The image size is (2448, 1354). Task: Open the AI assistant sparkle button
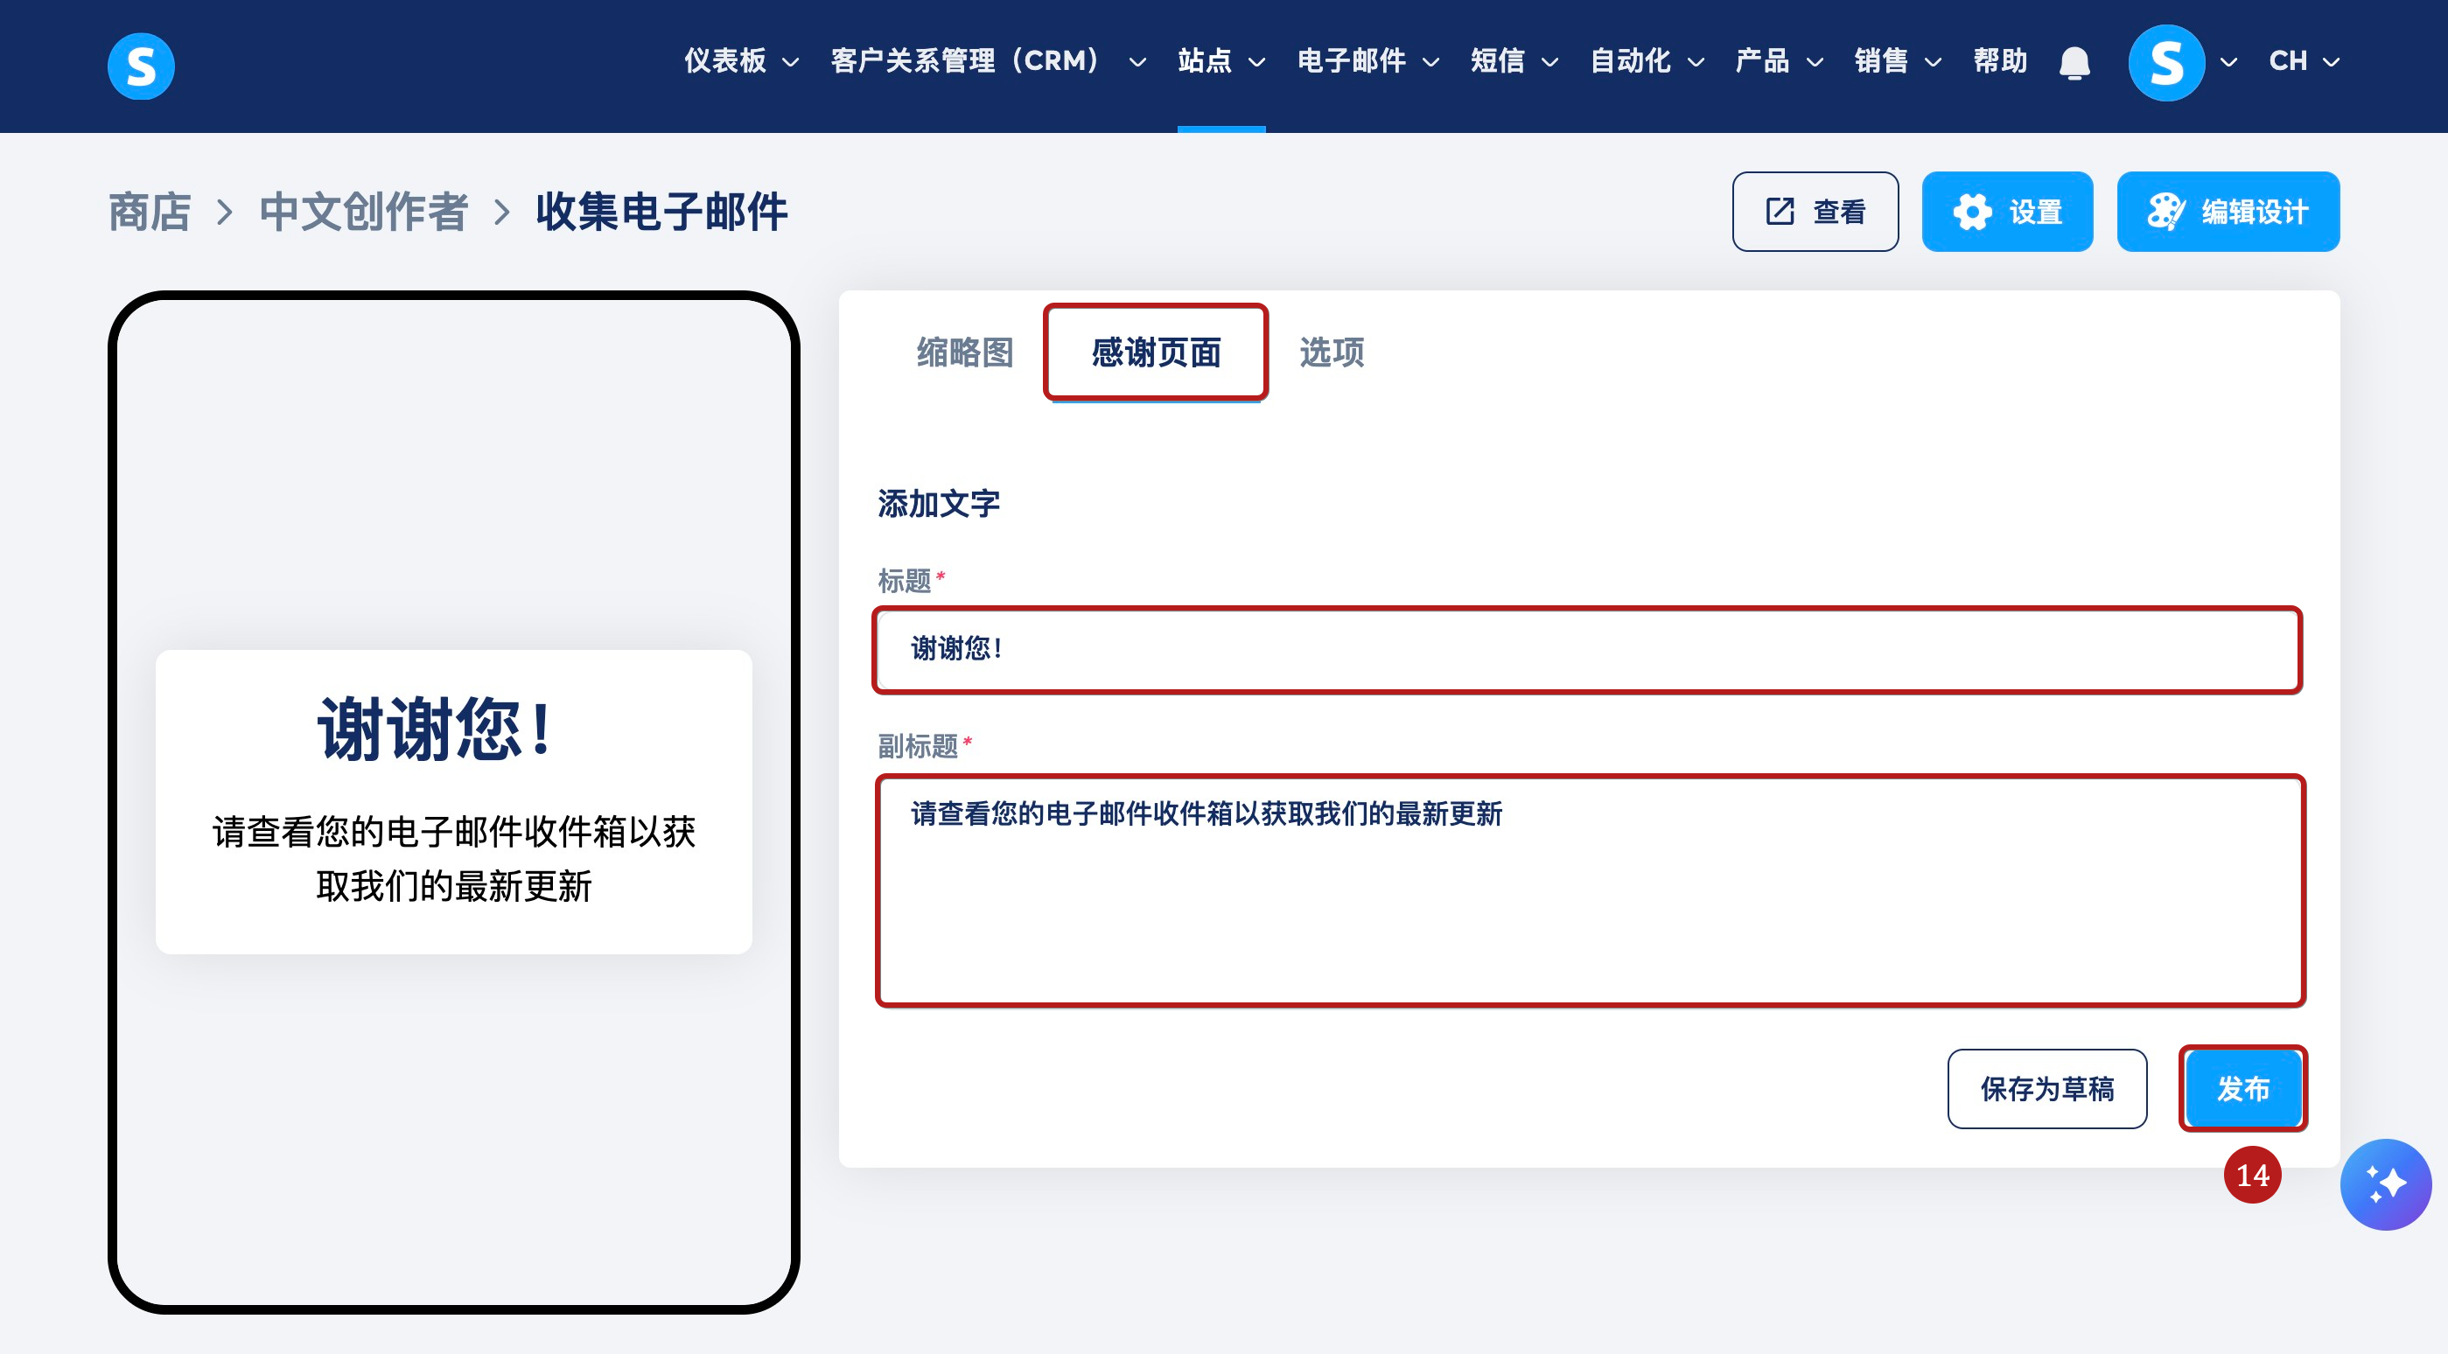[2384, 1184]
